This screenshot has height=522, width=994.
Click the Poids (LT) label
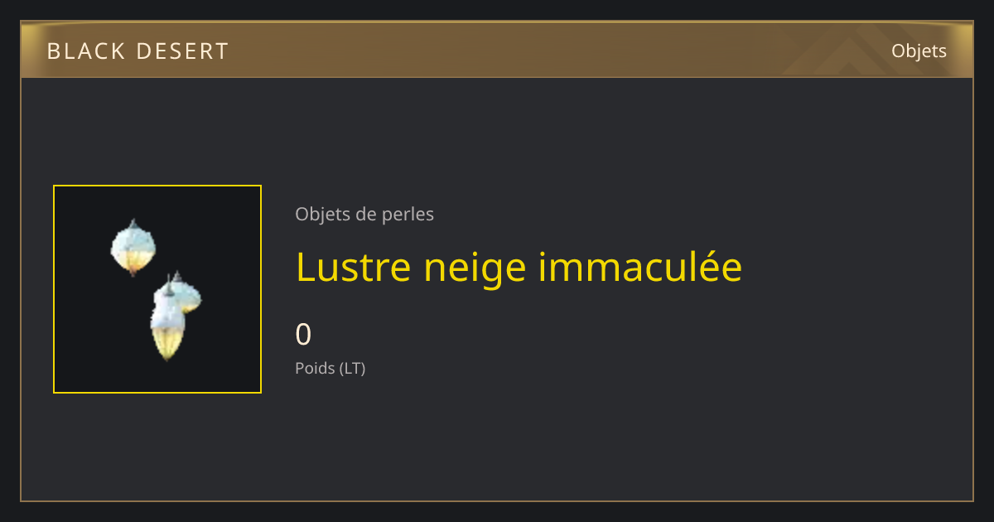pyautogui.click(x=331, y=369)
